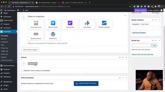Viewport: 165px width, 92px height.
Task: Click Choose from the most used tags
Action: pos(142,54)
